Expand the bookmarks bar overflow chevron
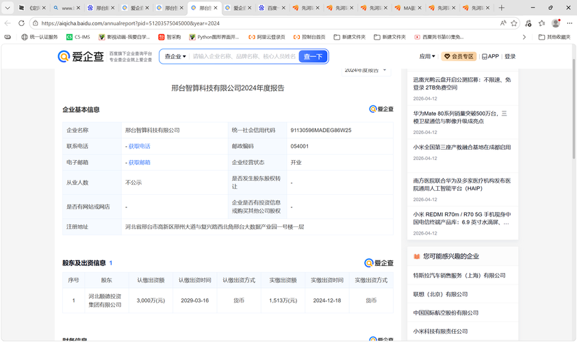 pyautogui.click(x=524, y=37)
